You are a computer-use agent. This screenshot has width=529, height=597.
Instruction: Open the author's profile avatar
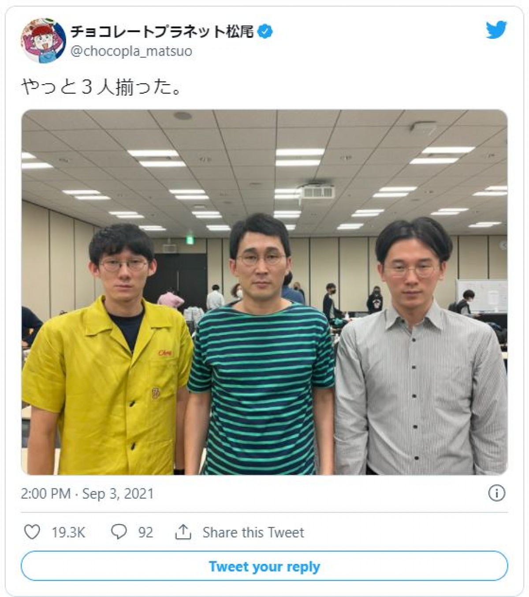(43, 41)
